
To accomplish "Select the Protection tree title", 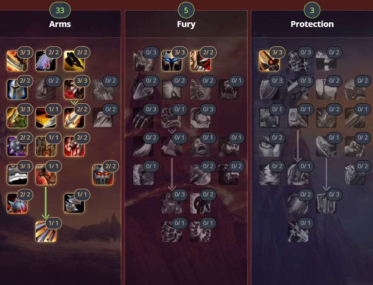I will pos(312,24).
